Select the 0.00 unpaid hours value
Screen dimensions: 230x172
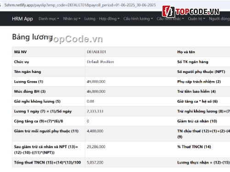[90, 101]
